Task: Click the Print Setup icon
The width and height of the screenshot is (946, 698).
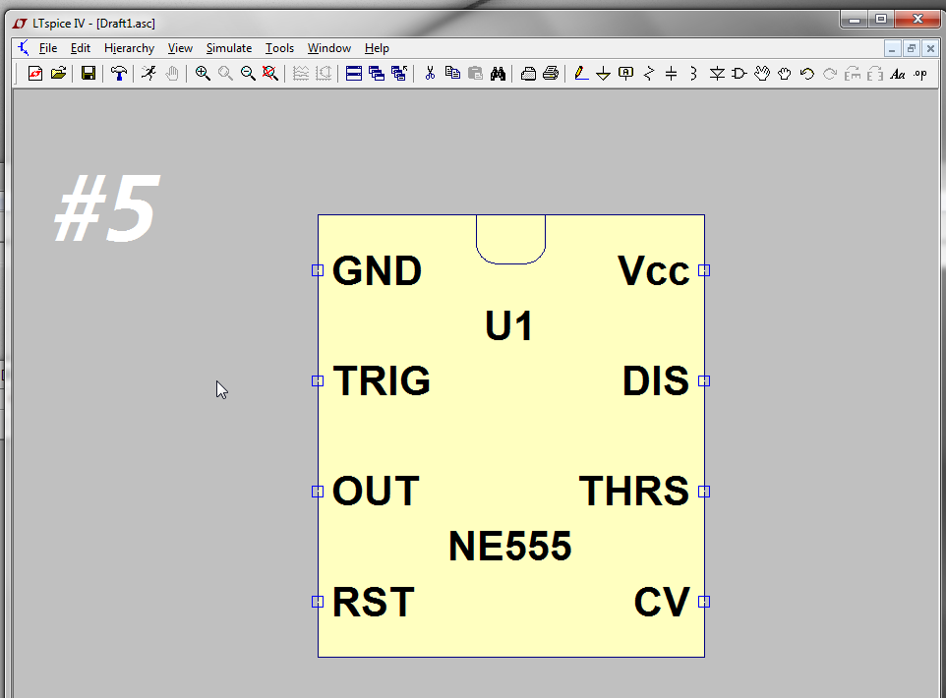Action: 528,74
